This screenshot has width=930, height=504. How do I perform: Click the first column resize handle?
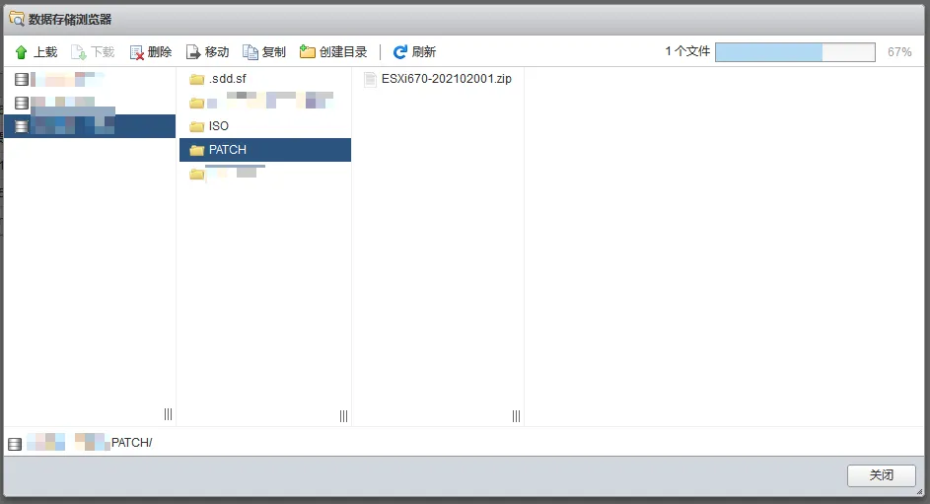tap(168, 415)
